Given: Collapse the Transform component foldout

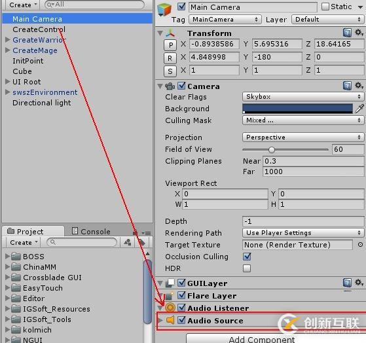Looking at the screenshot, I should point(160,33).
